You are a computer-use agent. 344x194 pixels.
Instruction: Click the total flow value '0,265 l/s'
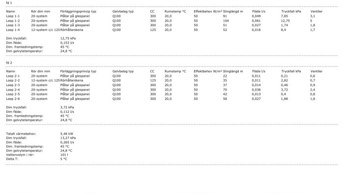tap(67, 142)
